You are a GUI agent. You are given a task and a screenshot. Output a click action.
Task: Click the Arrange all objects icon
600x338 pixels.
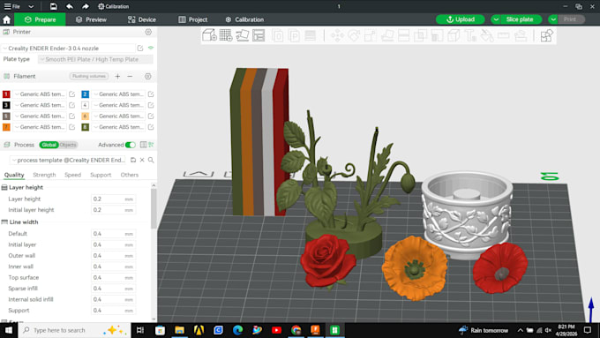259,35
